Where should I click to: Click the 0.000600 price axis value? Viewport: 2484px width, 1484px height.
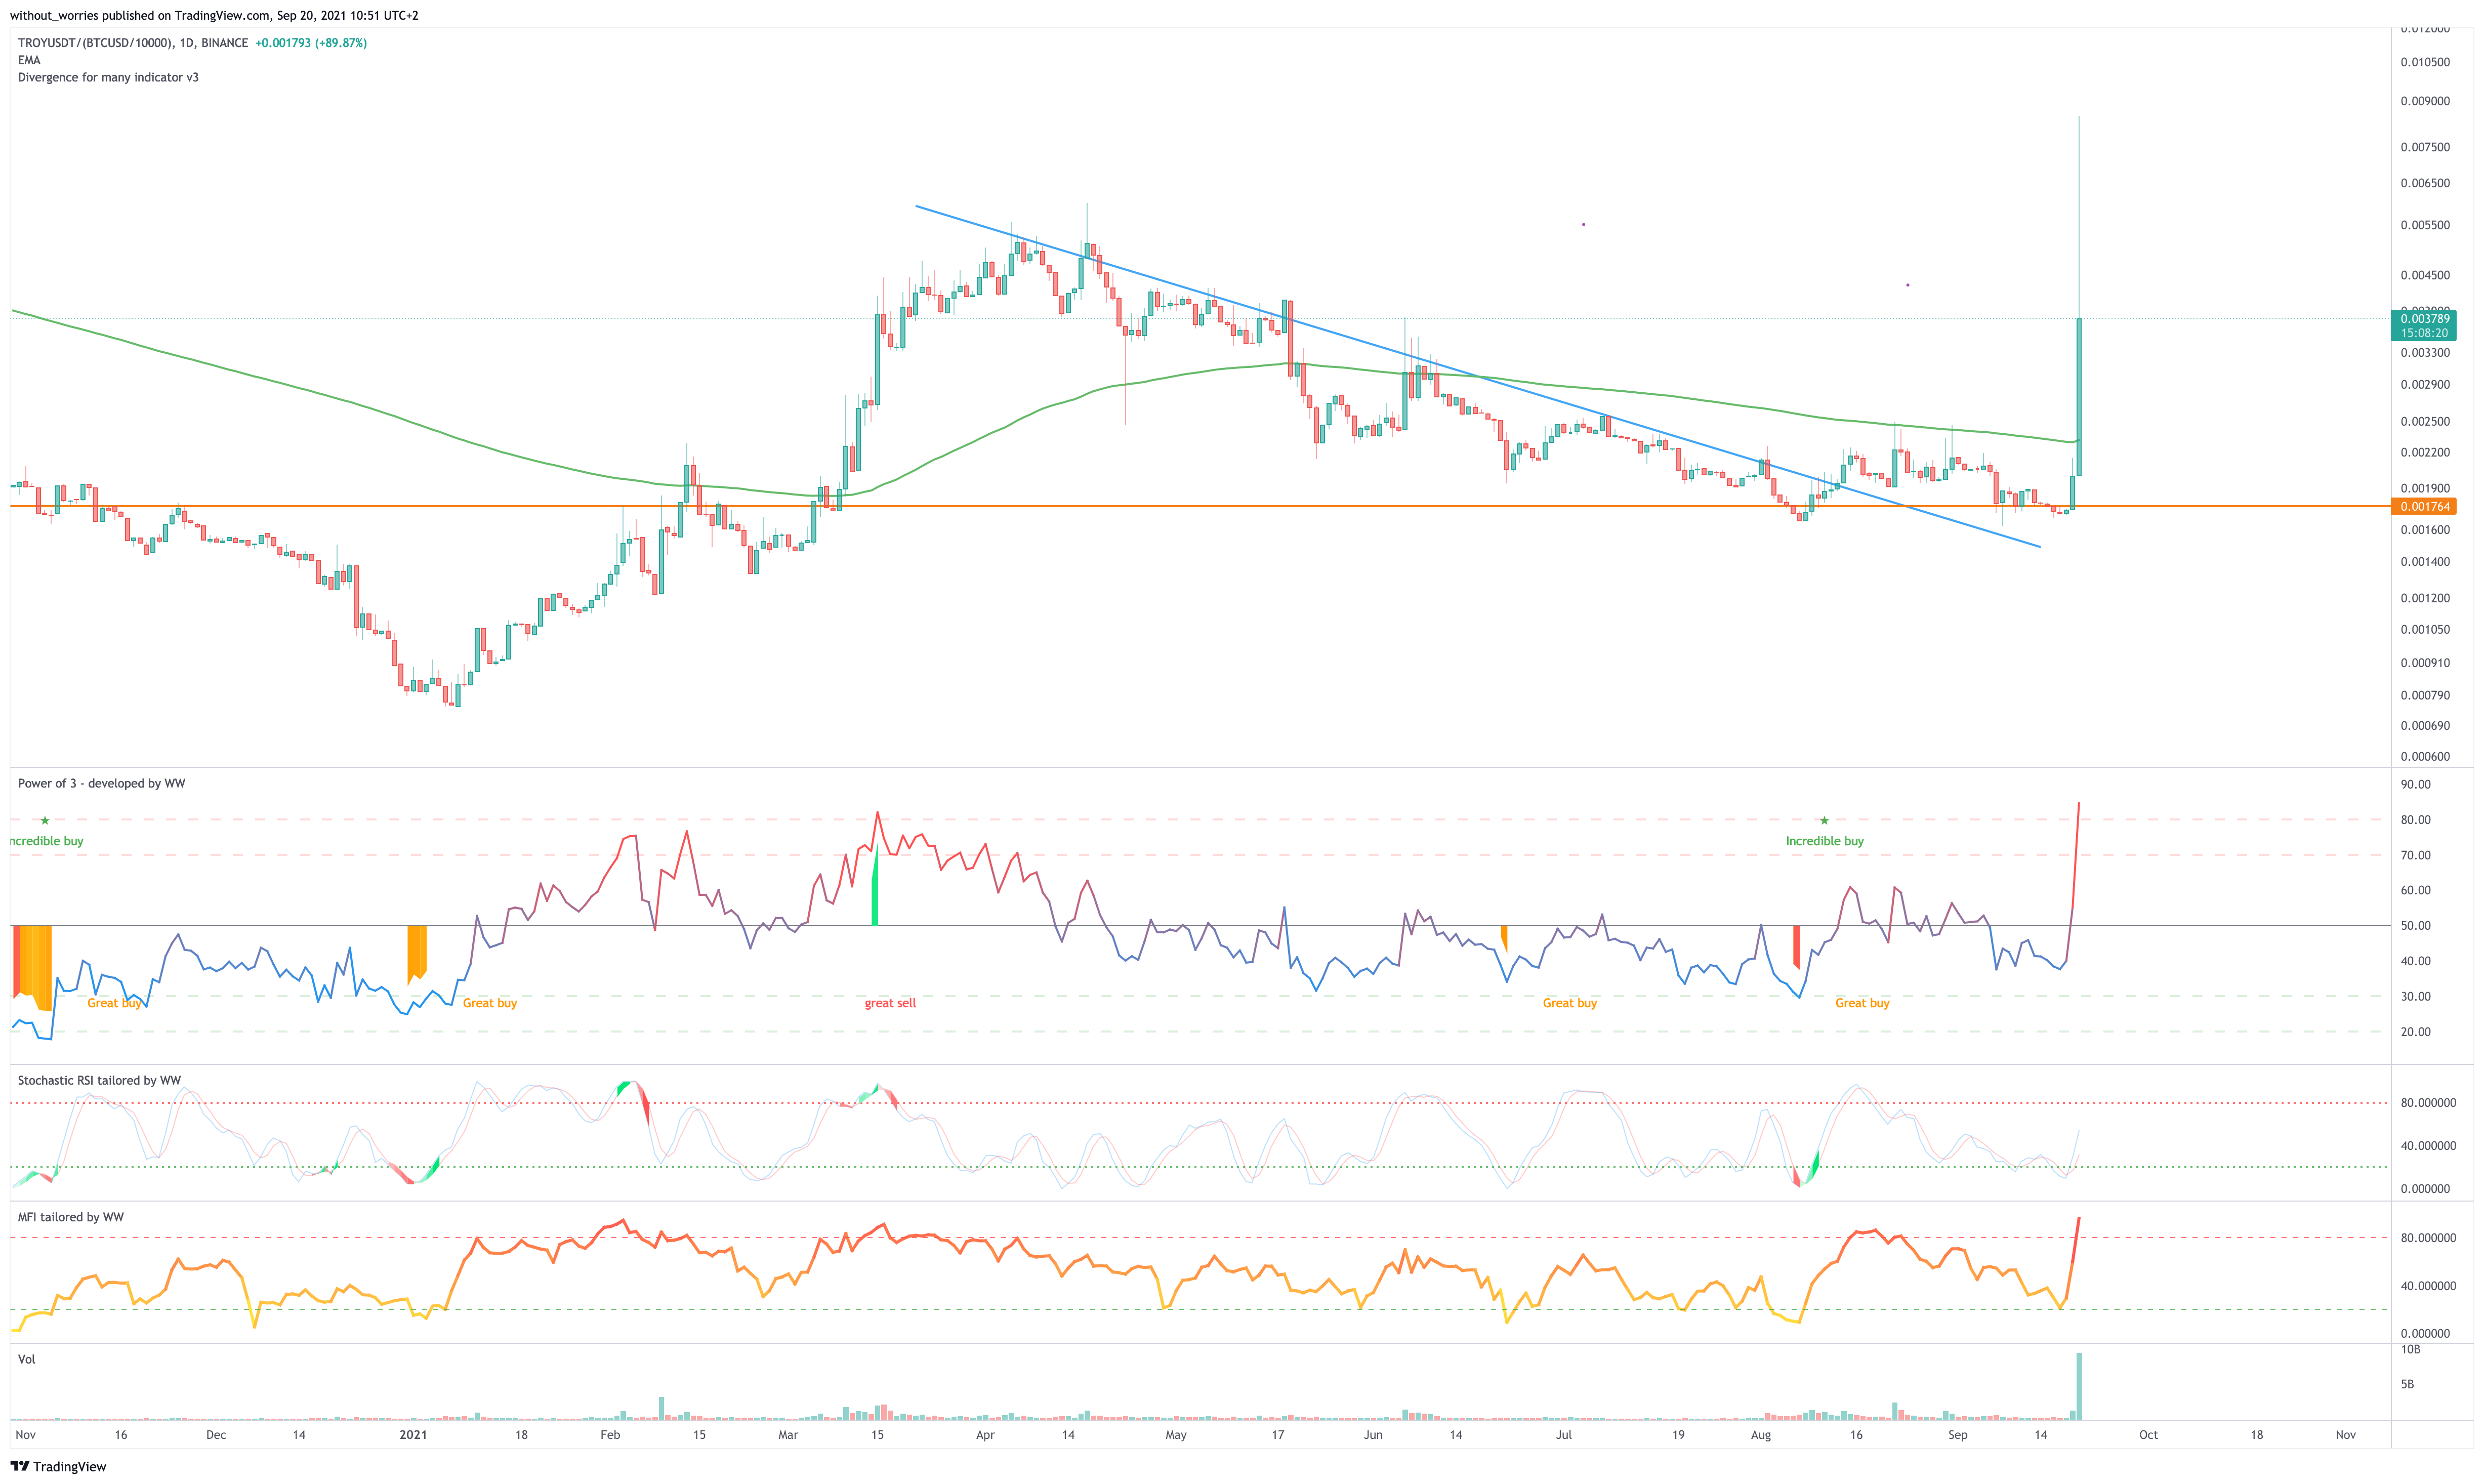click(x=2425, y=757)
